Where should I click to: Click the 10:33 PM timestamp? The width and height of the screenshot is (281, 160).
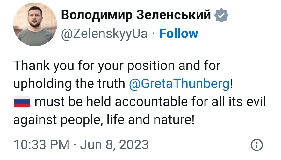[41, 145]
